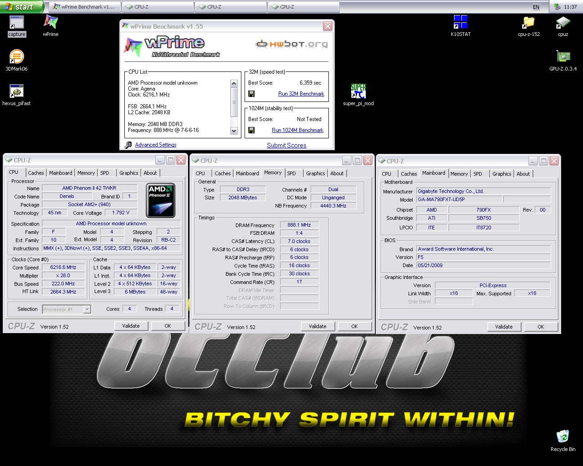Image resolution: width=583 pixels, height=466 pixels.
Task: Click Validate in the middle CPU-Z window
Action: (317, 326)
